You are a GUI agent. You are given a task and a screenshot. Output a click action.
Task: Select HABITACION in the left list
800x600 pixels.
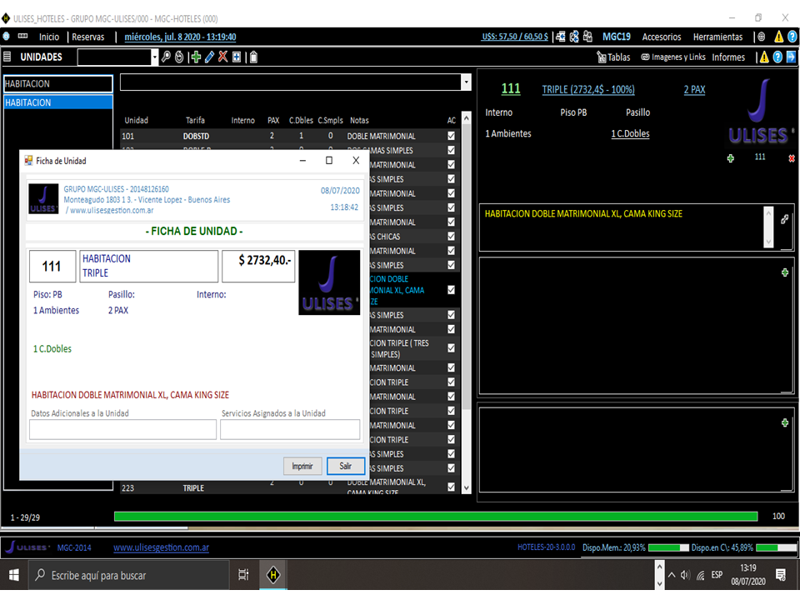(58, 101)
